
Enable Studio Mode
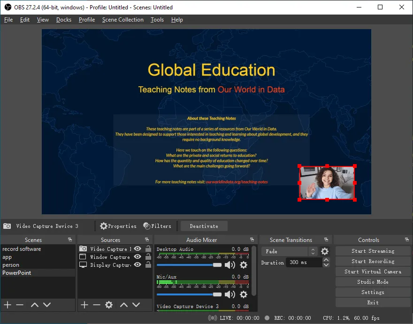tap(373, 282)
